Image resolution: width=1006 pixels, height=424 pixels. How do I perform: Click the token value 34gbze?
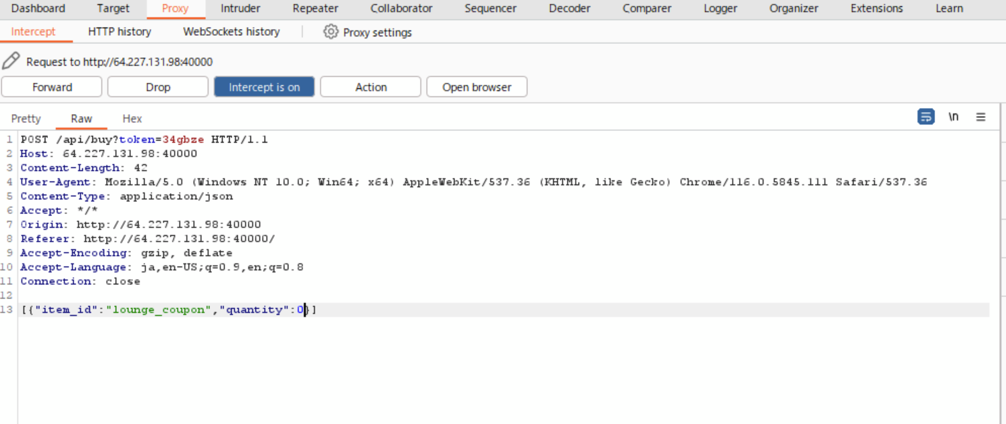183,139
